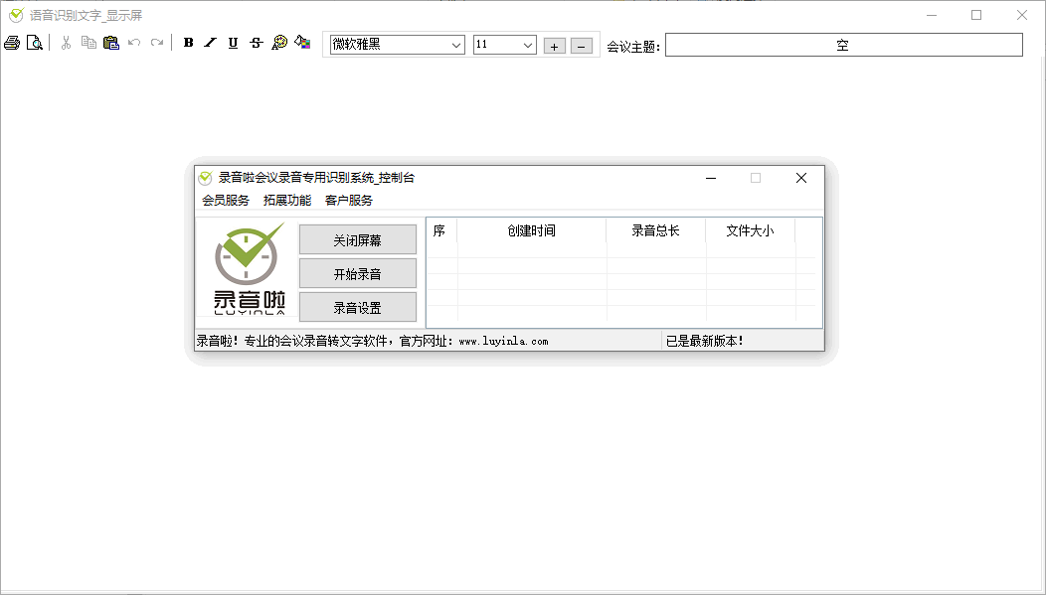Open the font color palette icon
The height and width of the screenshot is (595, 1046).
[x=279, y=43]
